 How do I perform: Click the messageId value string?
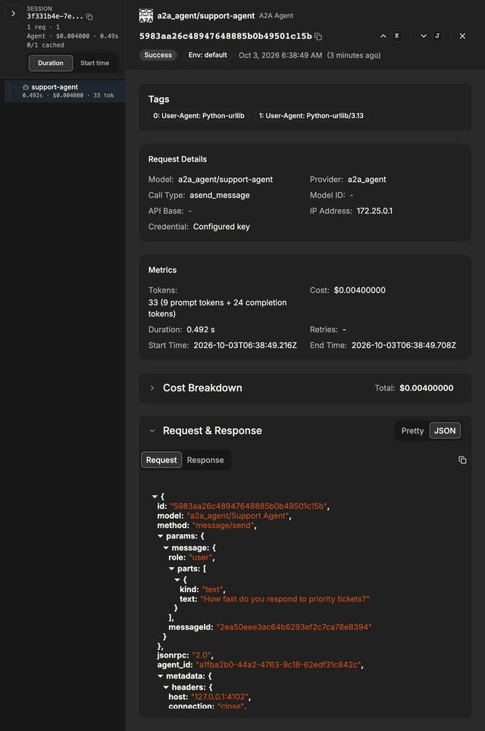[294, 628]
